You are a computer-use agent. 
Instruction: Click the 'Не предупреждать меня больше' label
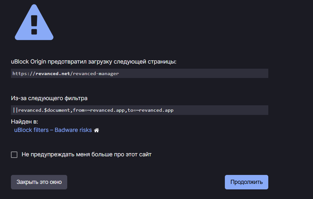pos(86,154)
